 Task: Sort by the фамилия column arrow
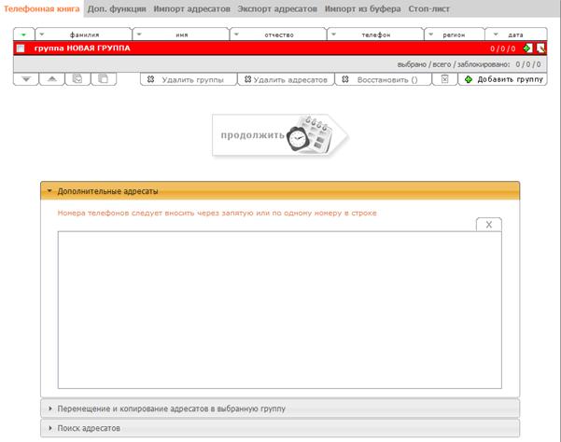(x=42, y=35)
